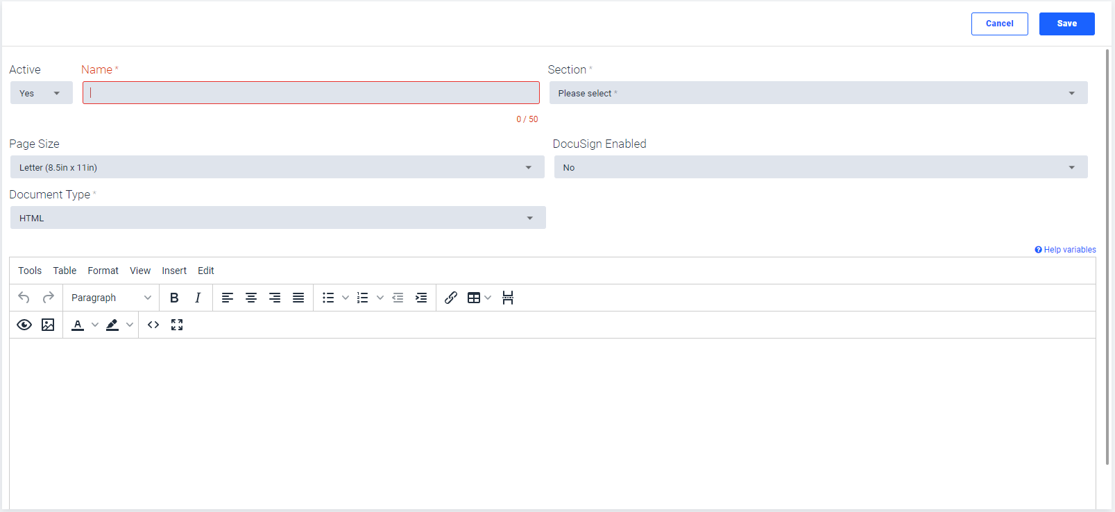Open highlight color picker arrow

click(130, 325)
